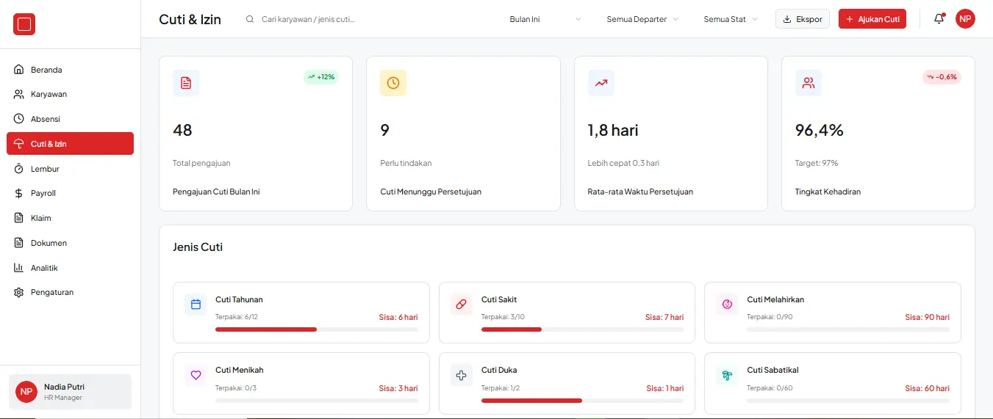
Task: Click the notification bell icon
Action: coord(939,19)
